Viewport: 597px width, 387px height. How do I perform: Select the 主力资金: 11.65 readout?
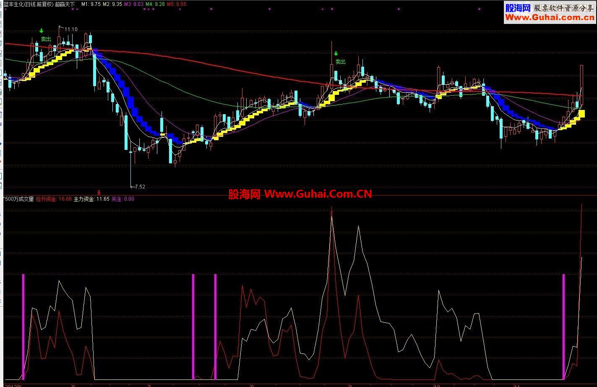tap(91, 199)
